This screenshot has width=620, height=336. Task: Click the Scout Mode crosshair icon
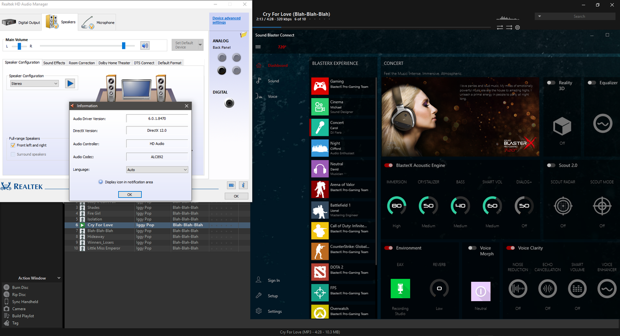pyautogui.click(x=602, y=206)
